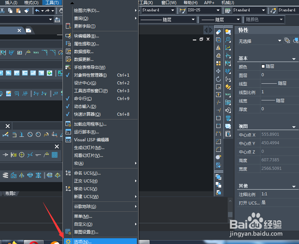Switch to the 布局2 tab
The image size is (299, 244).
(11, 193)
